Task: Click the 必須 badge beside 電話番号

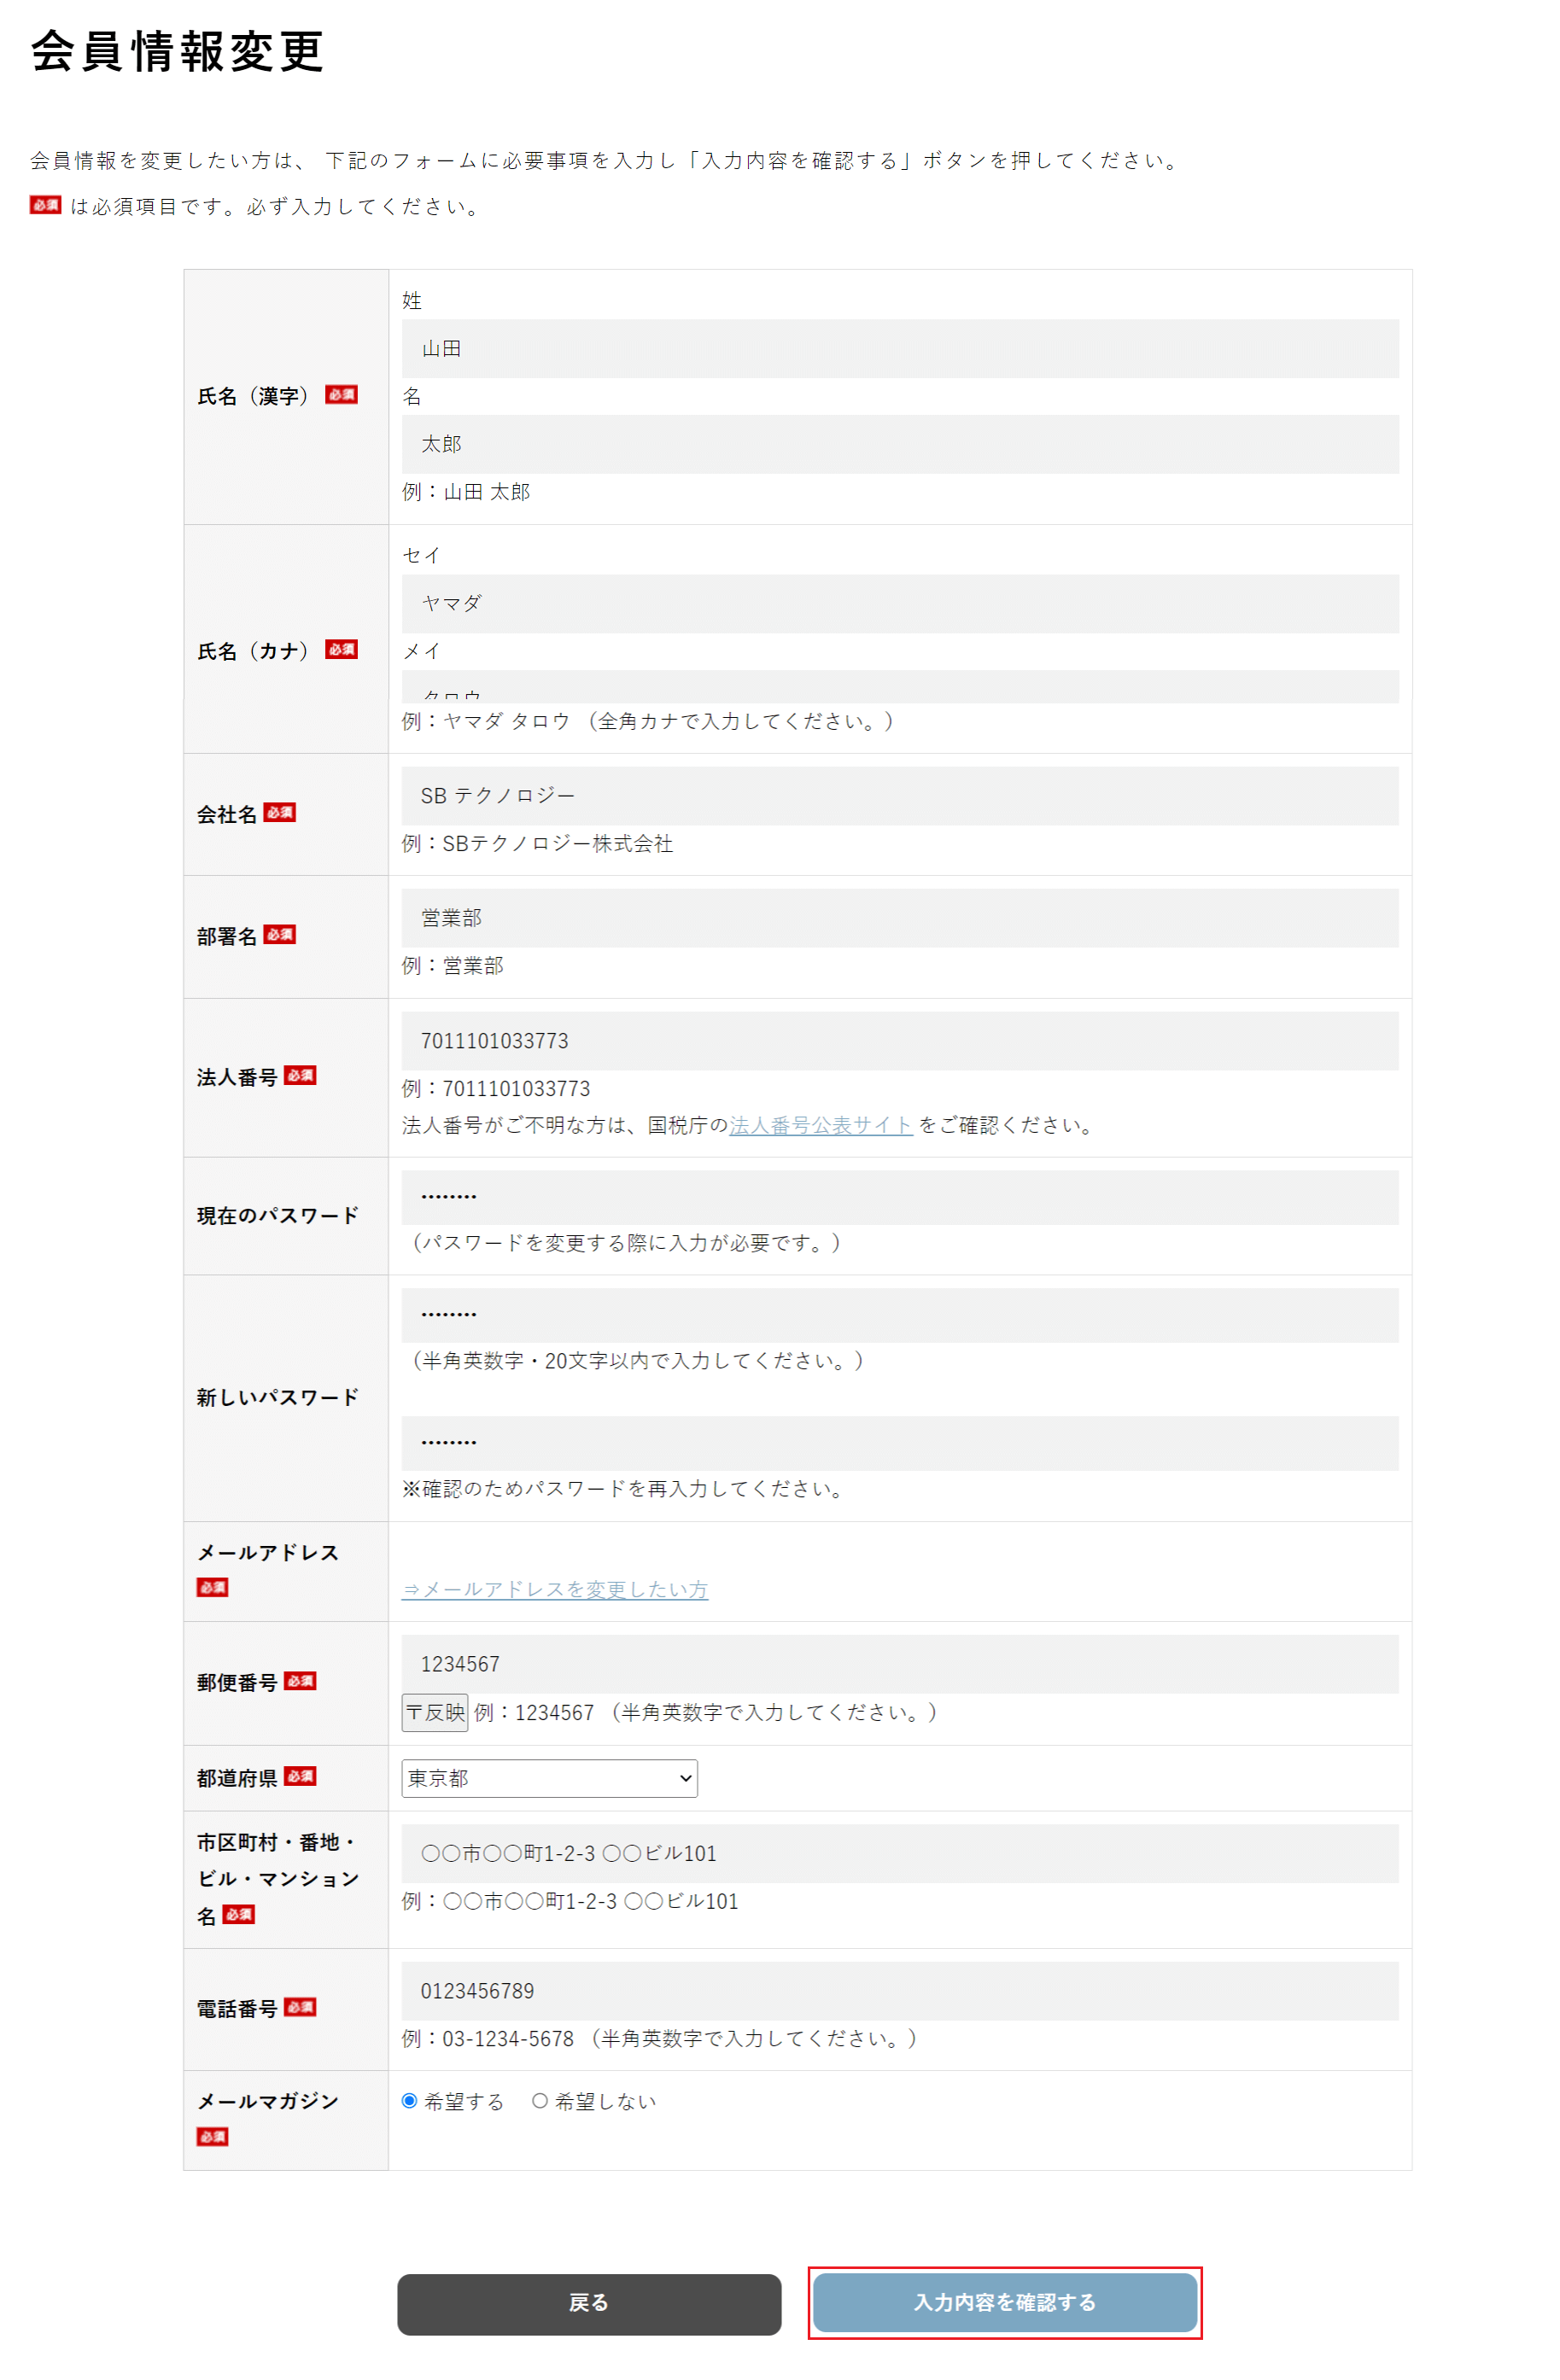Action: pyautogui.click(x=300, y=2007)
